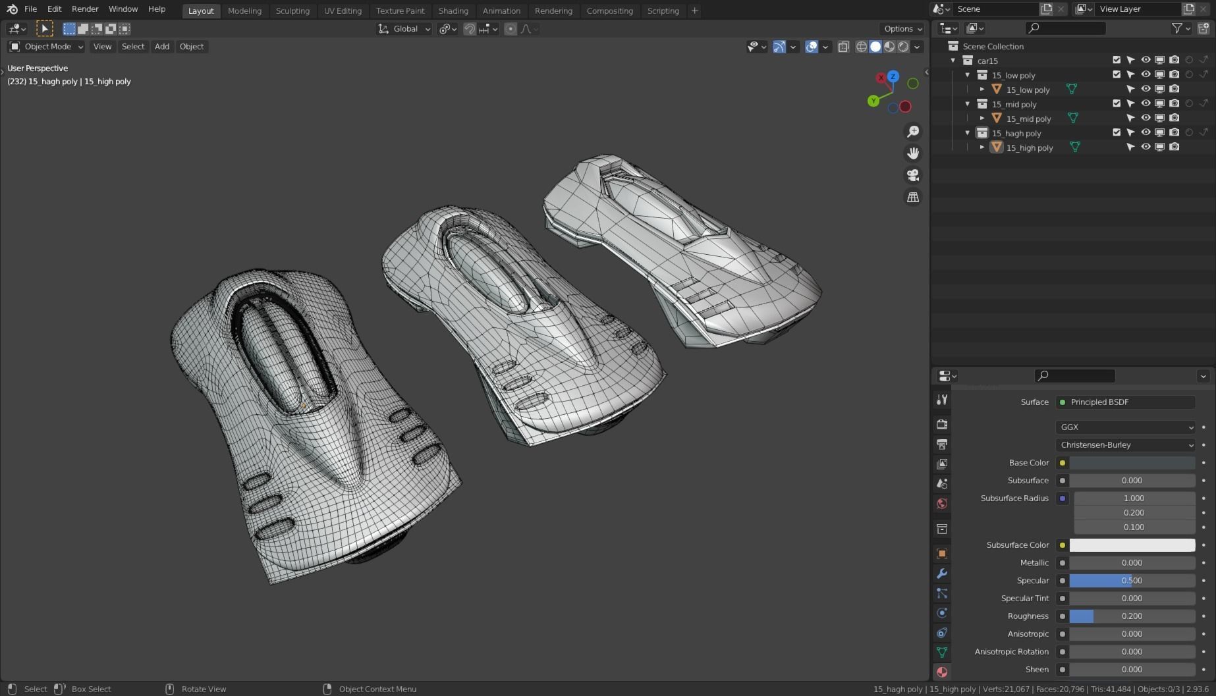Click the Options button in viewport header
This screenshot has width=1216, height=696.
[902, 29]
